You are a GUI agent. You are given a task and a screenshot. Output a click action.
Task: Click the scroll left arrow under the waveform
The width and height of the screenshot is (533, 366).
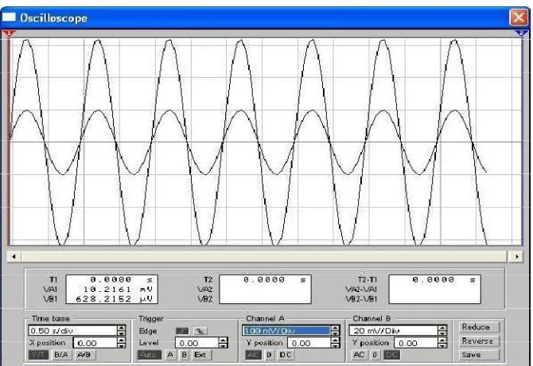(14, 256)
